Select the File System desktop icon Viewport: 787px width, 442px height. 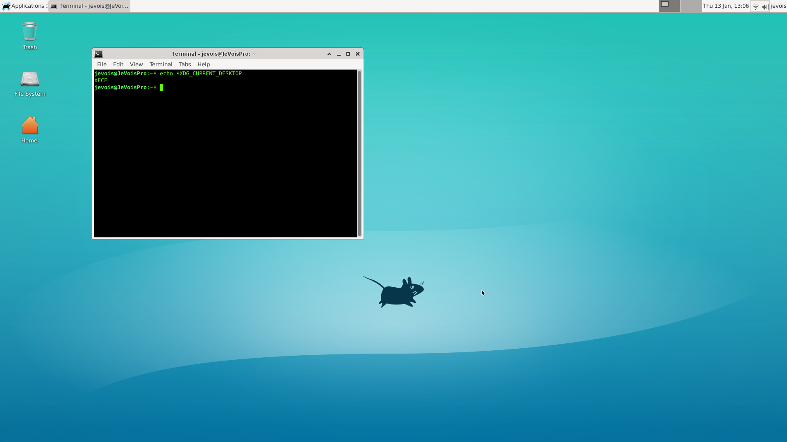tap(30, 79)
